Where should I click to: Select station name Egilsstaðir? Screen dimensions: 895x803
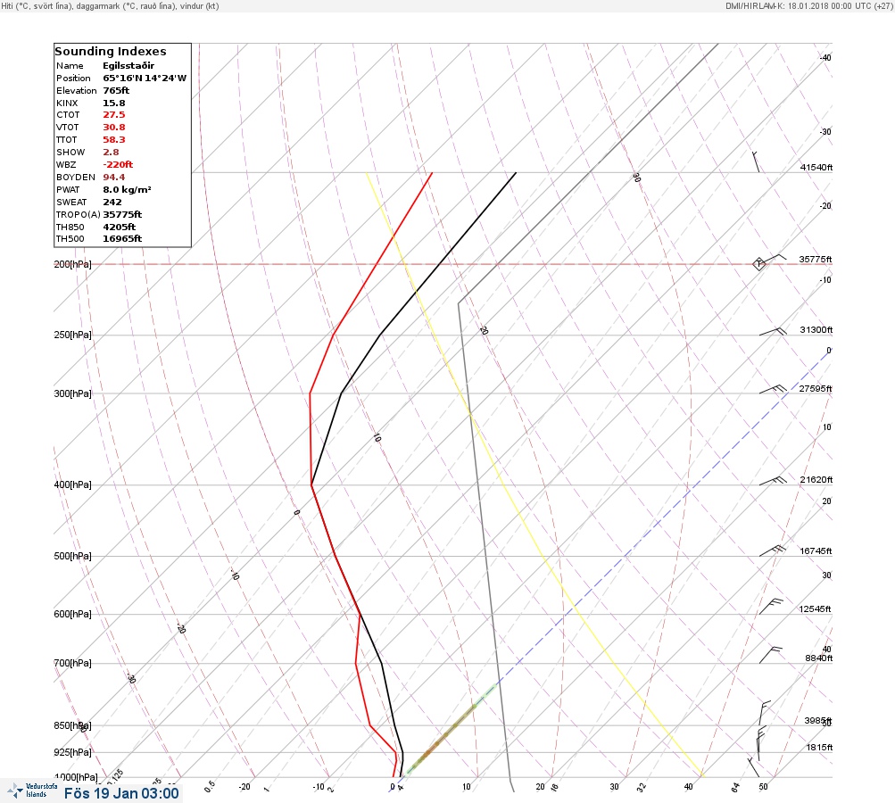128,66
